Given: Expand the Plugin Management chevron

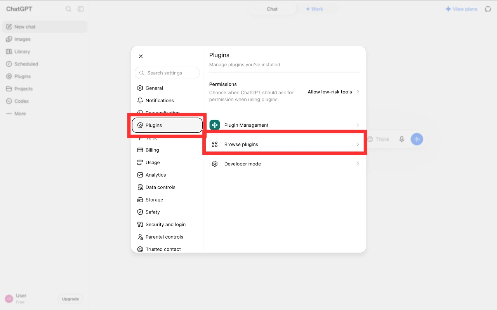Looking at the screenshot, I should [358, 125].
